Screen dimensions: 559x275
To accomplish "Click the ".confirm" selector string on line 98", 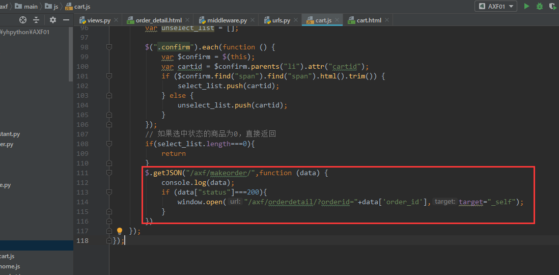I will (x=174, y=47).
